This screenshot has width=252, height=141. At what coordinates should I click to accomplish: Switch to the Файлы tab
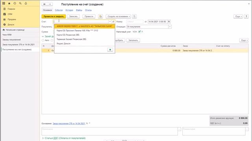(79, 10)
